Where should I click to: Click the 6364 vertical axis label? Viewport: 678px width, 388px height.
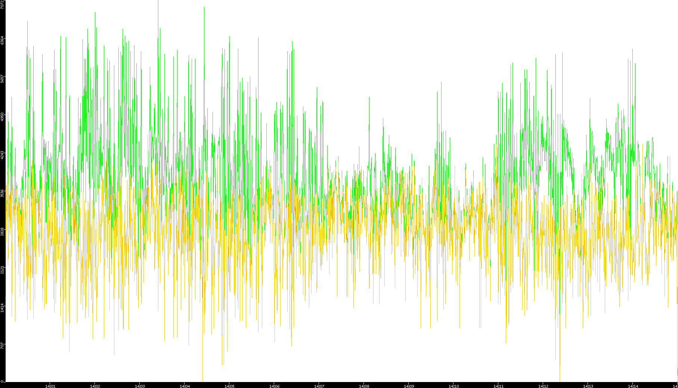[3, 40]
